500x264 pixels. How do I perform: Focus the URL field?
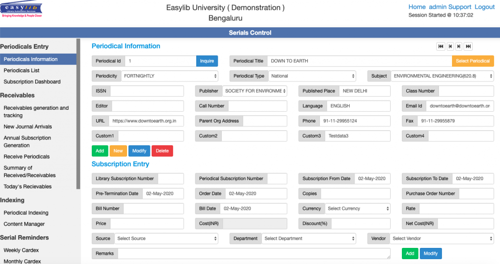point(146,121)
